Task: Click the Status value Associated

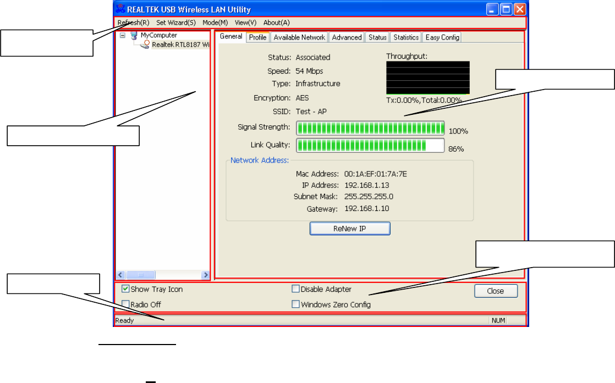Action: tap(313, 58)
